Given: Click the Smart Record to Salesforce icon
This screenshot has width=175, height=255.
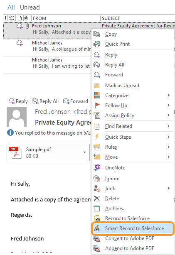Looking at the screenshot, I should tap(97, 228).
